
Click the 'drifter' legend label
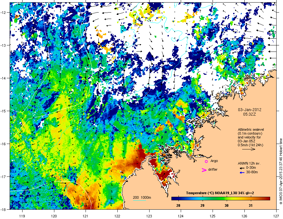[213, 169]
